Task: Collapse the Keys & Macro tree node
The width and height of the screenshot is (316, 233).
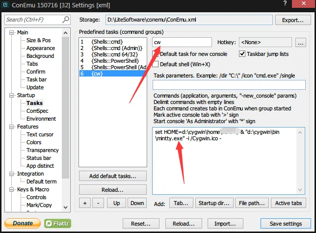Action: click(12, 189)
